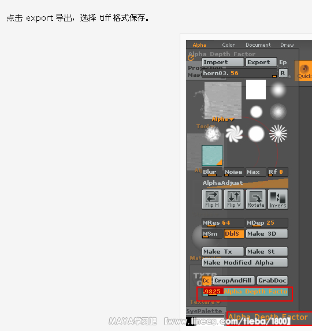Click Make Modified Alpha button
The height and width of the screenshot is (331, 312).
pos(245,263)
